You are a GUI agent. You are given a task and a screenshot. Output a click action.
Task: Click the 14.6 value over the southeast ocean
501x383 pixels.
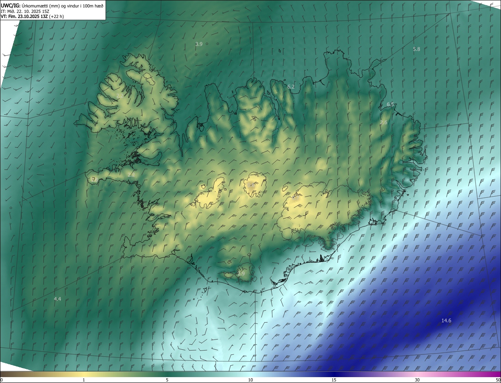446,320
